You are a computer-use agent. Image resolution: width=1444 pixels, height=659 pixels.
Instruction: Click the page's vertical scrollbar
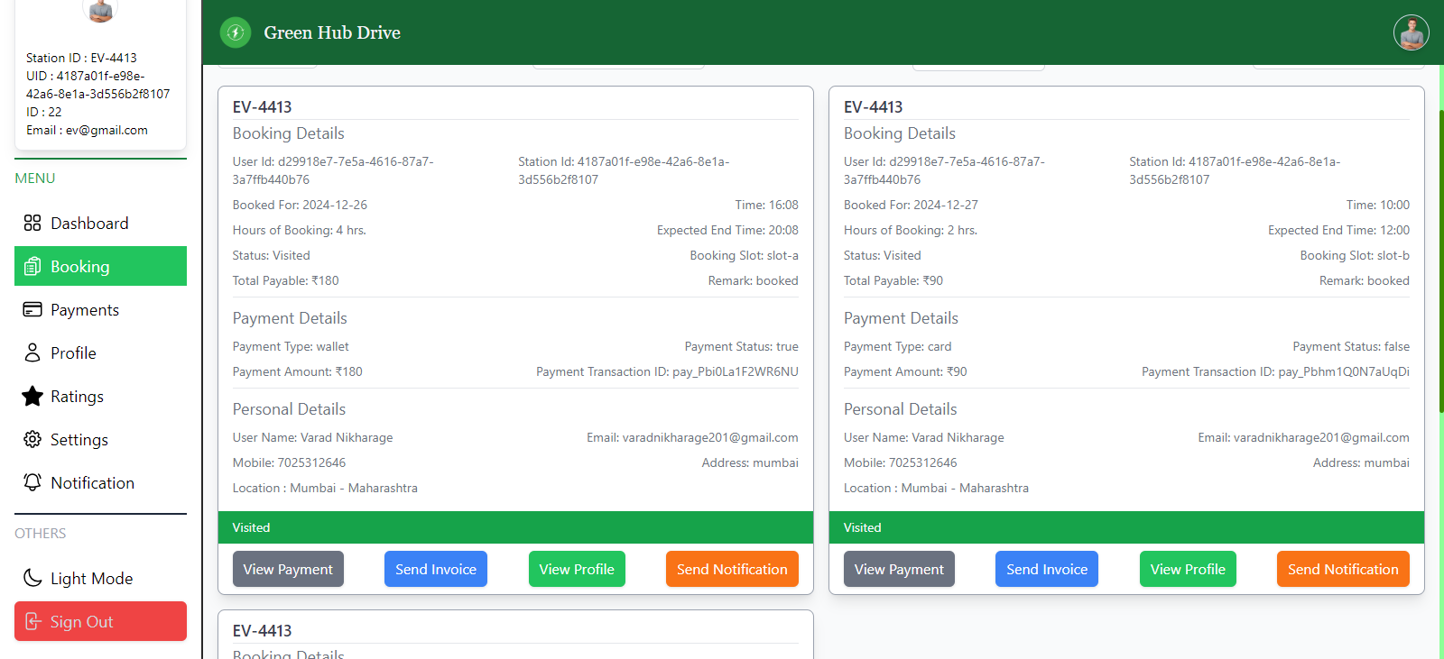tap(1440, 261)
